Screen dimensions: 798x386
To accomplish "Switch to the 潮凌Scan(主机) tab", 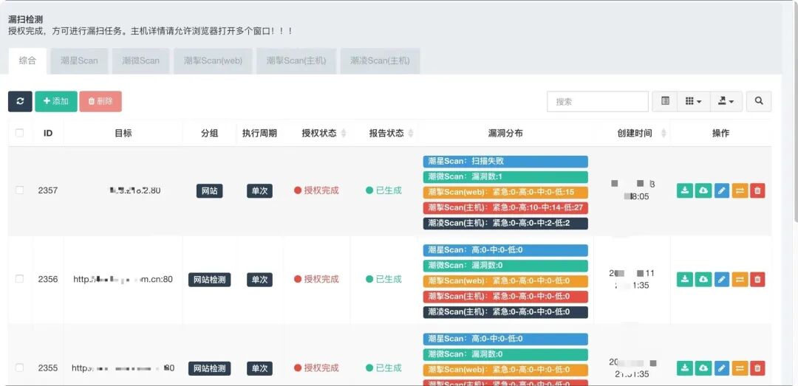I will pos(381,61).
